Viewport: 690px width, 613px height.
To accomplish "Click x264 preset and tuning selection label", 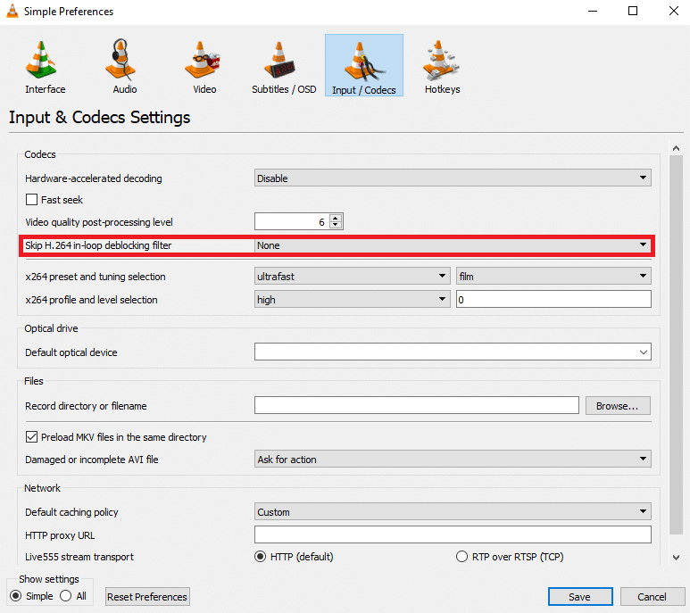I will point(96,277).
